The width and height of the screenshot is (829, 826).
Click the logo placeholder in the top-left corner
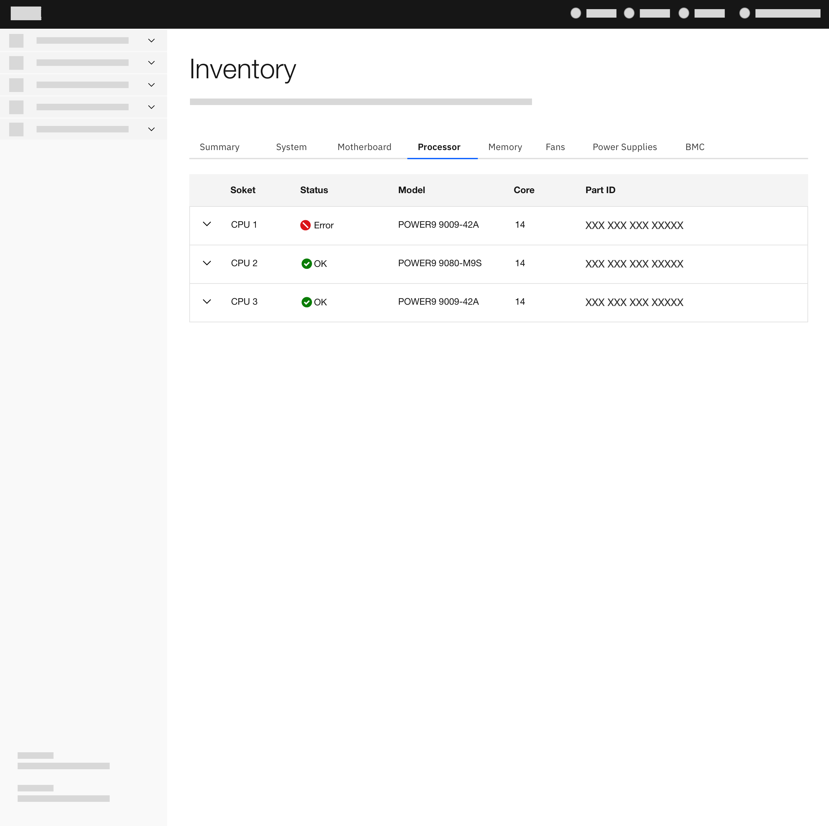click(x=25, y=13)
